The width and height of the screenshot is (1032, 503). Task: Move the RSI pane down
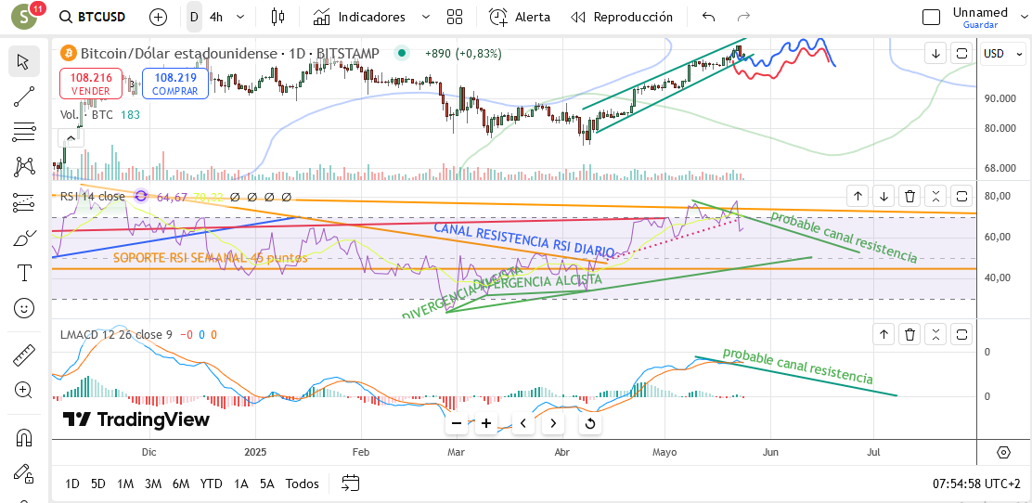884,196
